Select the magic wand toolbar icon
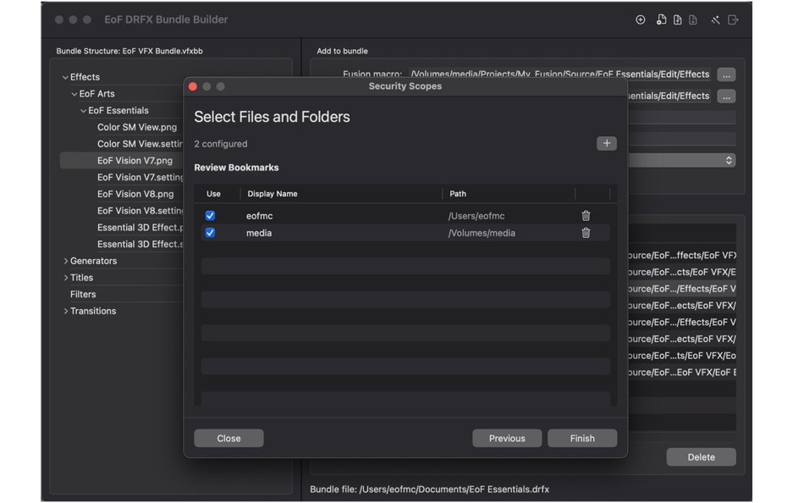804x503 pixels. [x=714, y=19]
